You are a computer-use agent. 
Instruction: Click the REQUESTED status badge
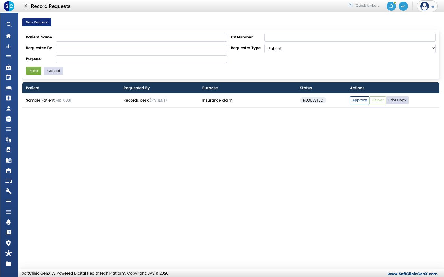click(313, 100)
